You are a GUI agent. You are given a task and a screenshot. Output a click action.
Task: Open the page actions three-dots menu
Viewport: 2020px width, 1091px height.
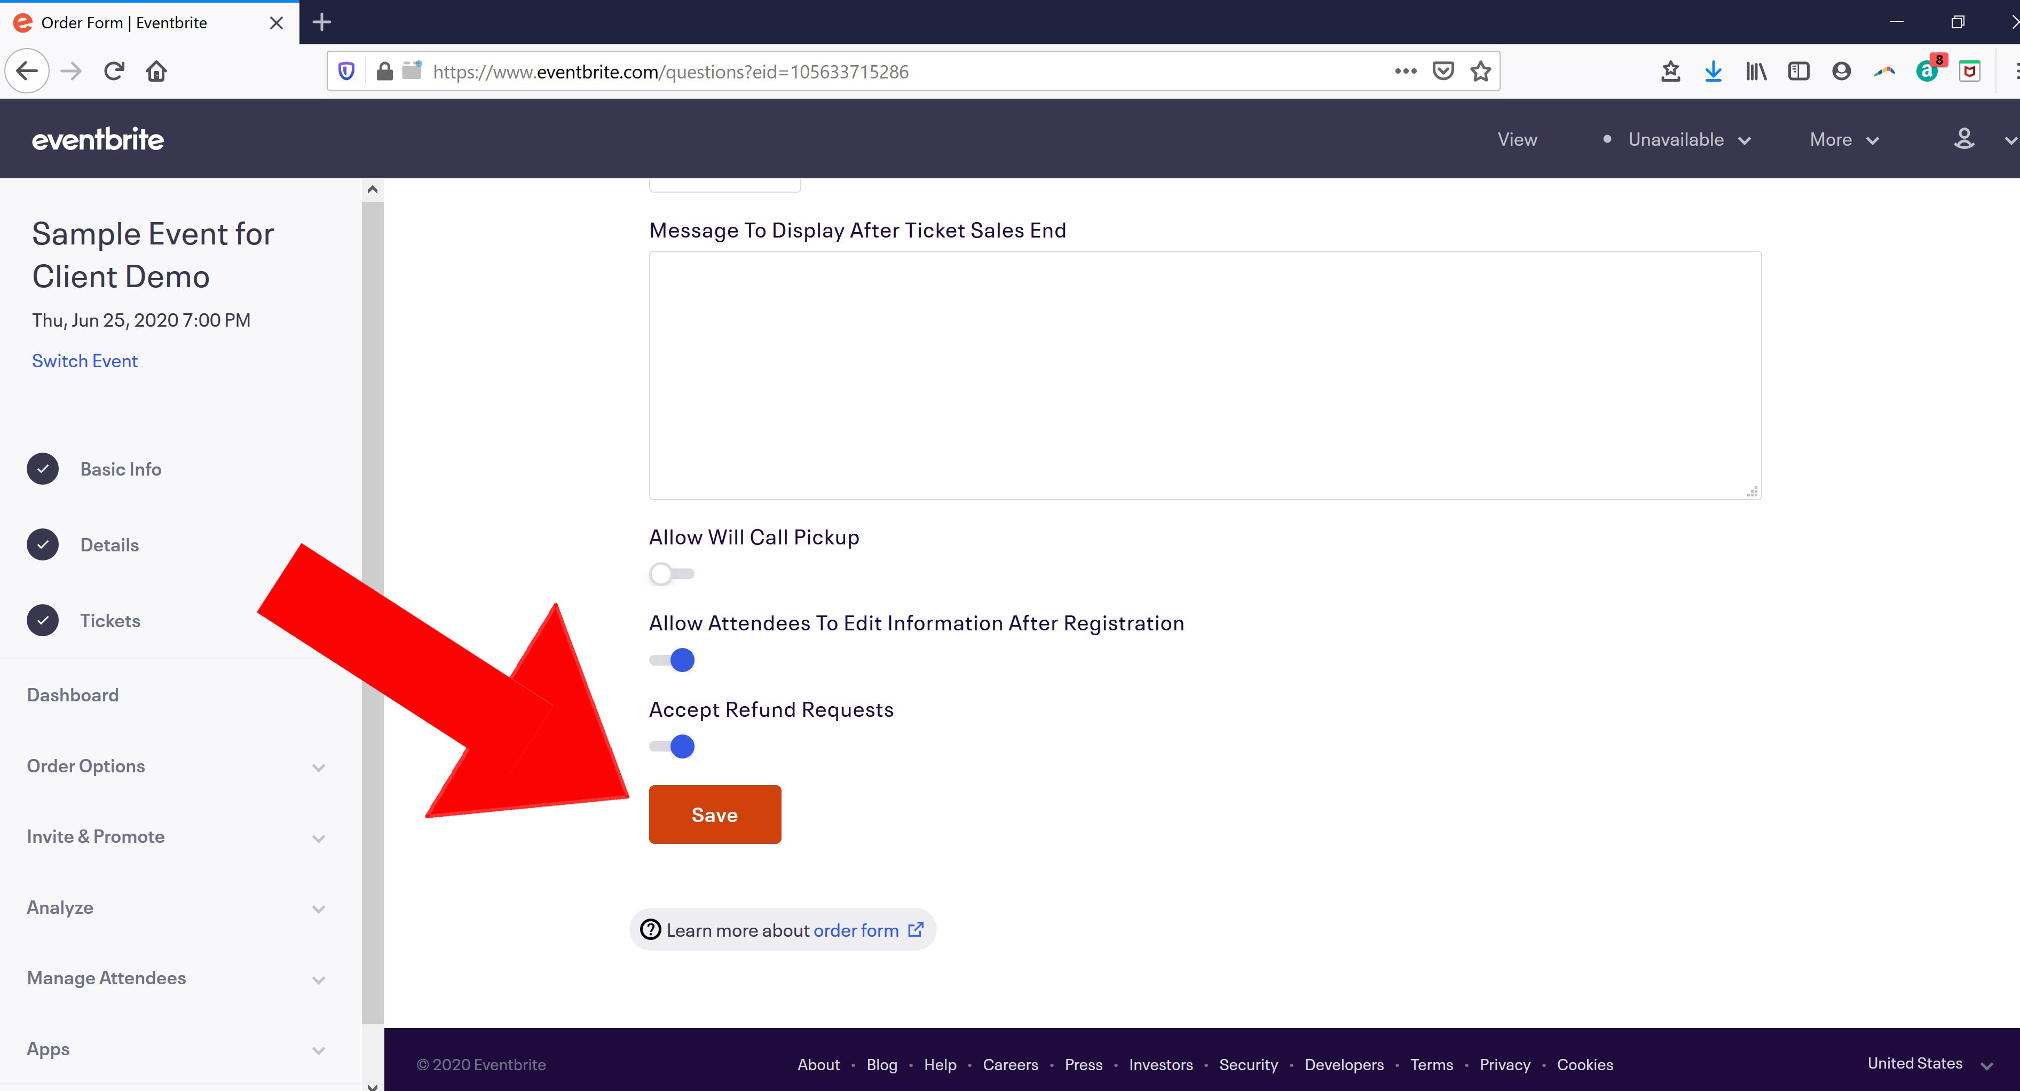click(1405, 72)
